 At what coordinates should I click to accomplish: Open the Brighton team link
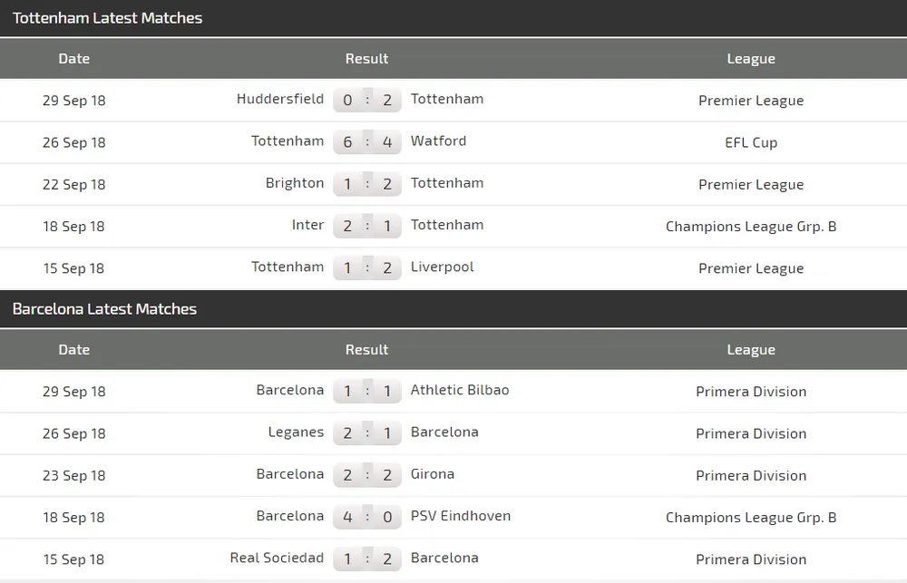pyautogui.click(x=294, y=182)
